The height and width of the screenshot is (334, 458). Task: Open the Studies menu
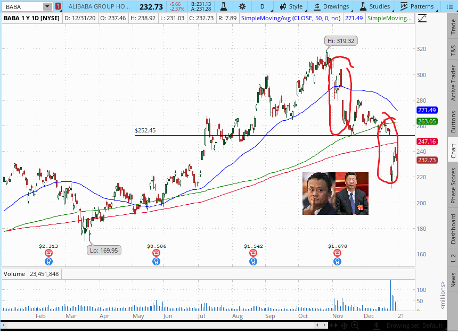tap(375, 6)
